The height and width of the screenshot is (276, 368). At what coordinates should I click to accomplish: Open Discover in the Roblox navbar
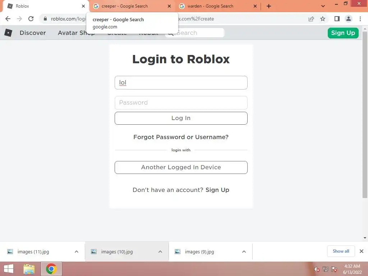[33, 33]
